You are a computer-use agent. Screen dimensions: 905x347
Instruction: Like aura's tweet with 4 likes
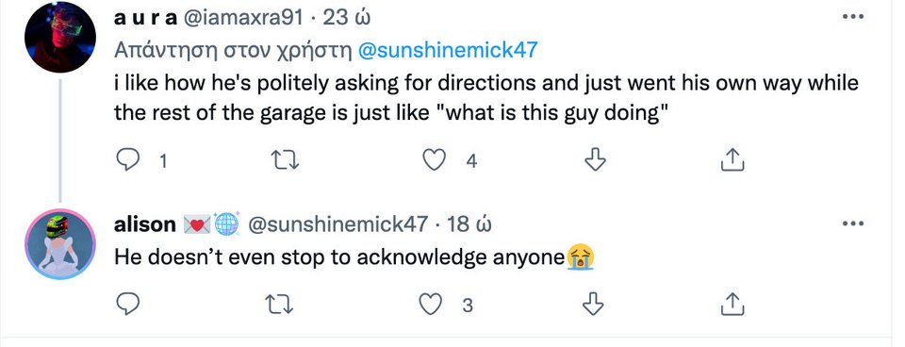click(434, 160)
